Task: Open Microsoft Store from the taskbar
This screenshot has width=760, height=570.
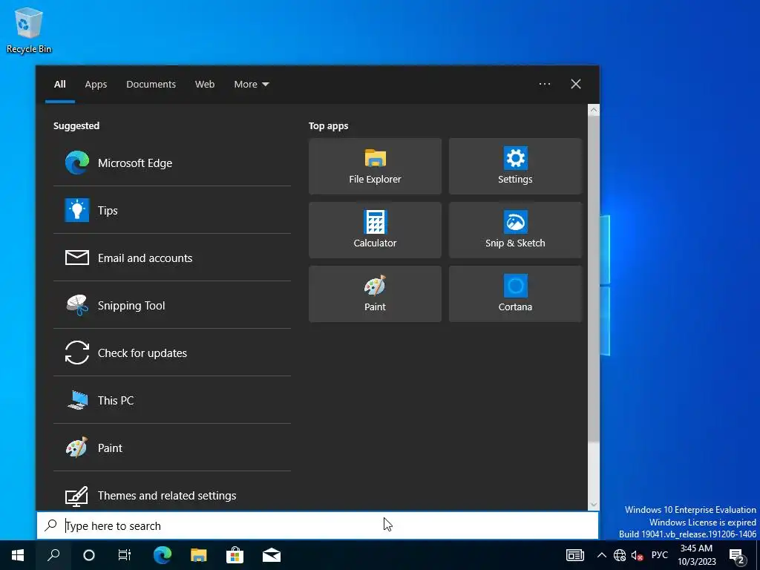Action: pos(235,555)
